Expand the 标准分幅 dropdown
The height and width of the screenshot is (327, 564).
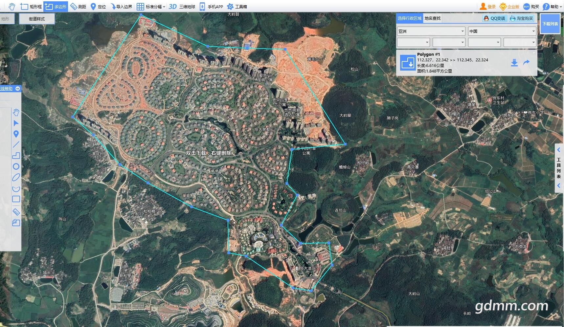151,7
